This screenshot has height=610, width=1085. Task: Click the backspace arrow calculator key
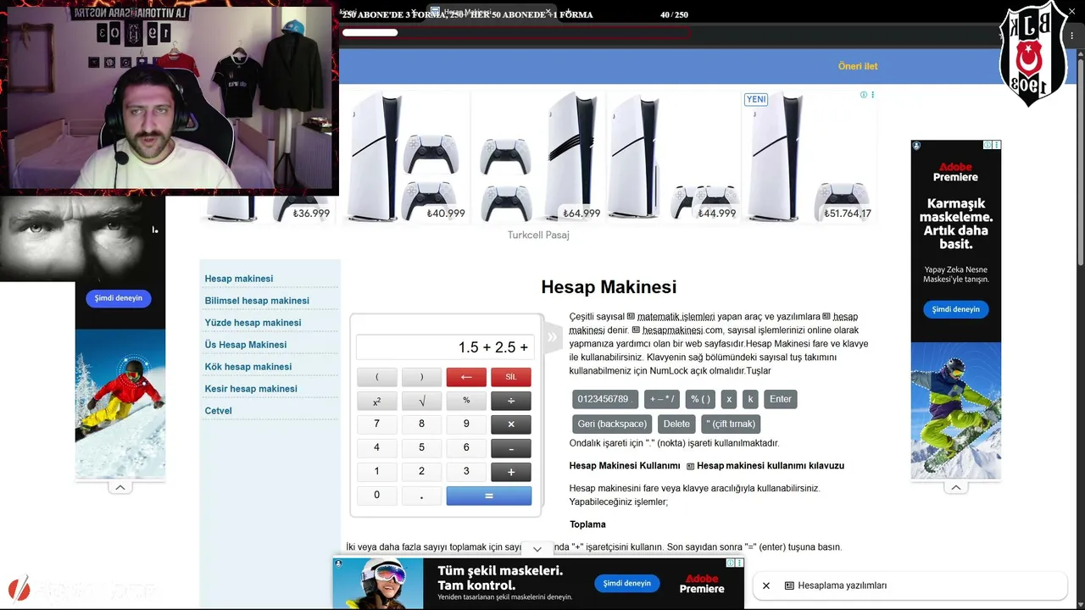click(466, 377)
